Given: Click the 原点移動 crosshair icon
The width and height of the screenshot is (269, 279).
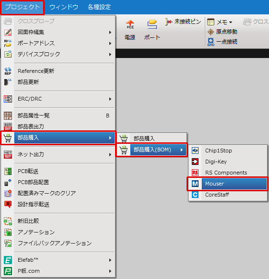Looking at the screenshot, I should pyautogui.click(x=211, y=32).
